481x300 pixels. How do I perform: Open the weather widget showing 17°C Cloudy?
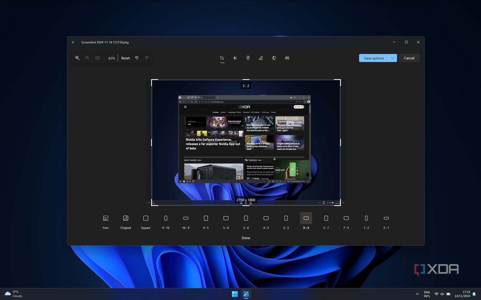click(x=14, y=294)
